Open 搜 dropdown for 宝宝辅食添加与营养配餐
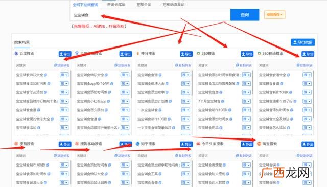This screenshot has width=327, height=187. click(246, 84)
